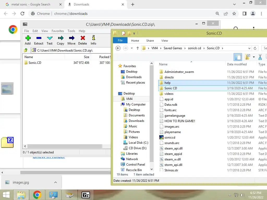
Task: Toggle the Explorer preview pane icon
Action: pos(238,57)
